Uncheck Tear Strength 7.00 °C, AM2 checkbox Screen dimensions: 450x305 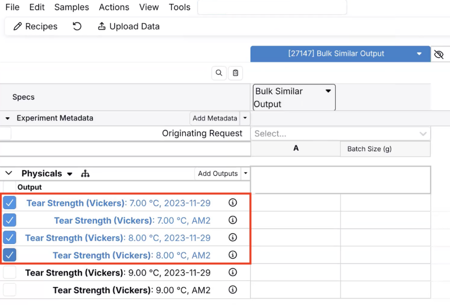10,220
